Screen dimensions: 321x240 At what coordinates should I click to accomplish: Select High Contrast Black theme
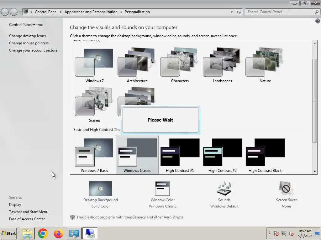point(265,155)
